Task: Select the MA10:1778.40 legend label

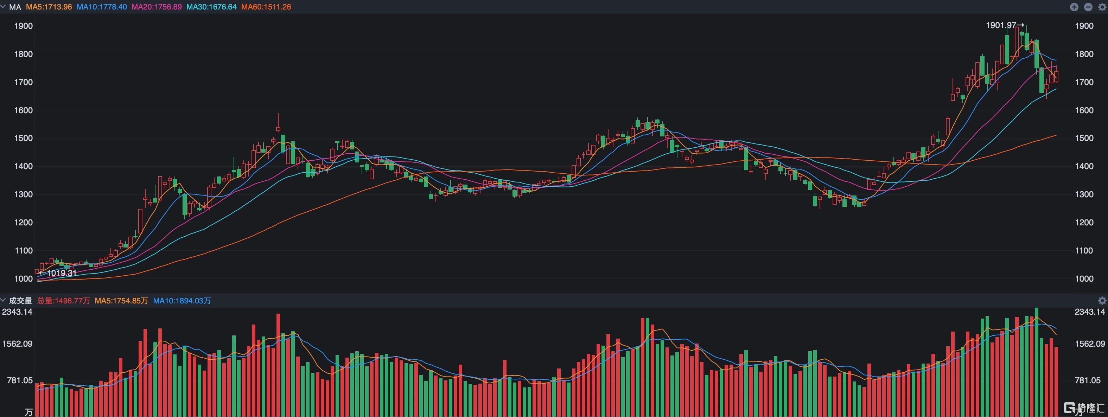Action: pyautogui.click(x=102, y=7)
